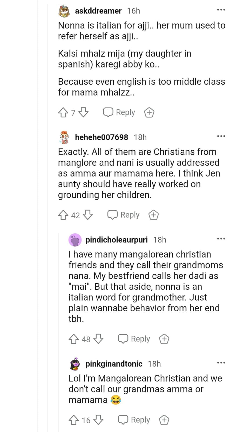Downvote pinkginandtonic's comment with 16 votes

click(98, 420)
